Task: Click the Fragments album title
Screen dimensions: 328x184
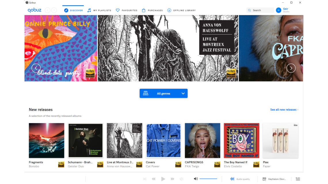Action: coord(36,162)
